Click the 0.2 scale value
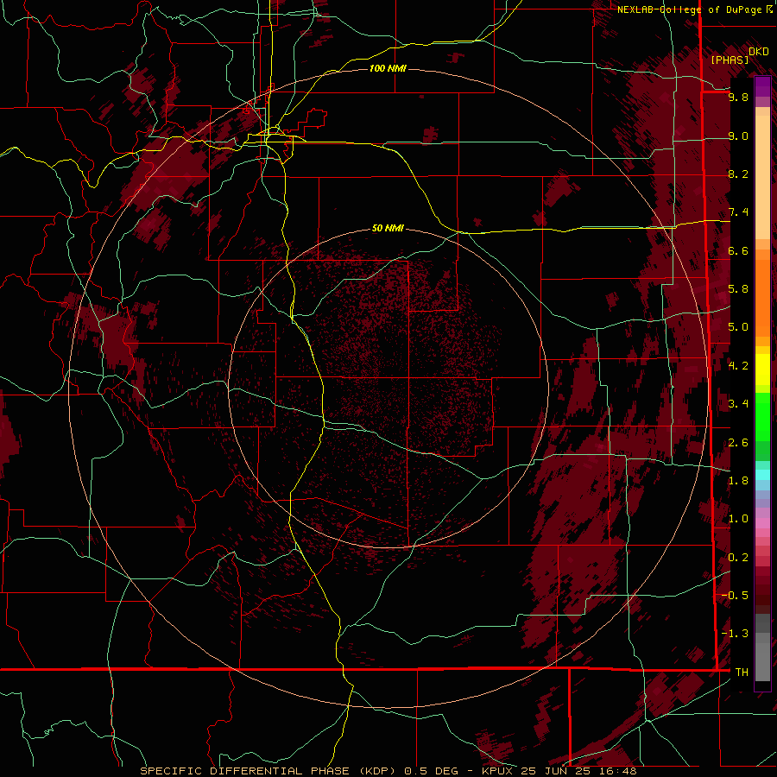 (738, 558)
